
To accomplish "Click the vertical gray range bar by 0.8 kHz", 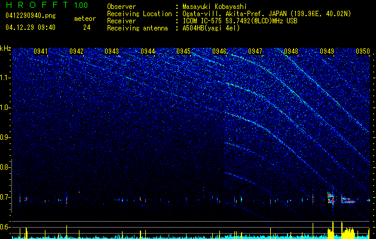I will tap(12, 186).
